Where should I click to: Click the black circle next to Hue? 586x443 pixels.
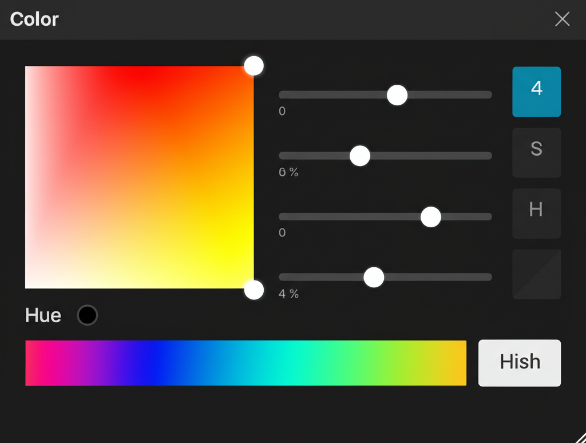[x=88, y=315]
